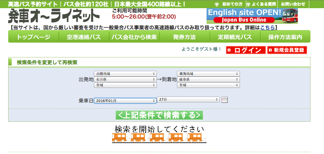Expand the arrival area 全域 dropdown under 岐阜県
The height and width of the screenshot is (154, 324).
pos(208,85)
